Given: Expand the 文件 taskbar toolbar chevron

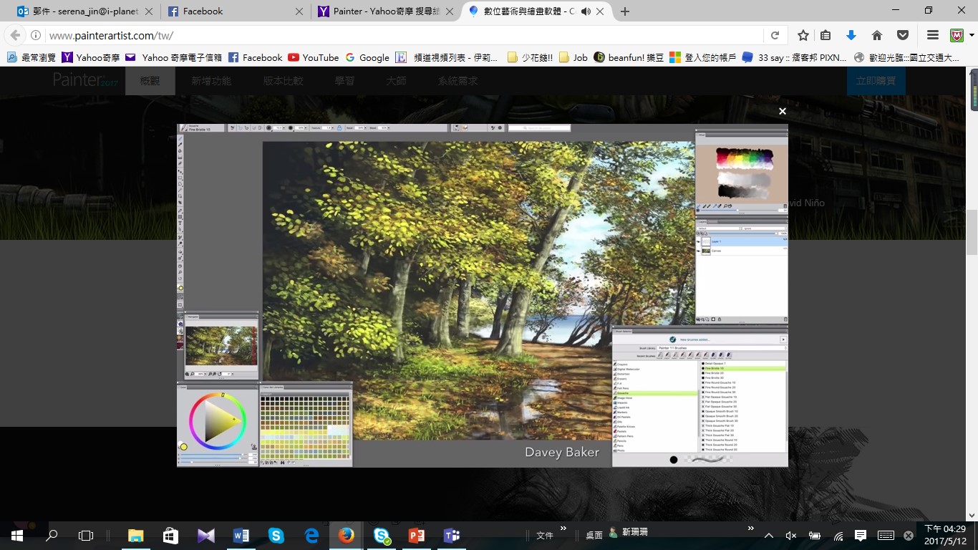Looking at the screenshot, I should click(x=563, y=529).
